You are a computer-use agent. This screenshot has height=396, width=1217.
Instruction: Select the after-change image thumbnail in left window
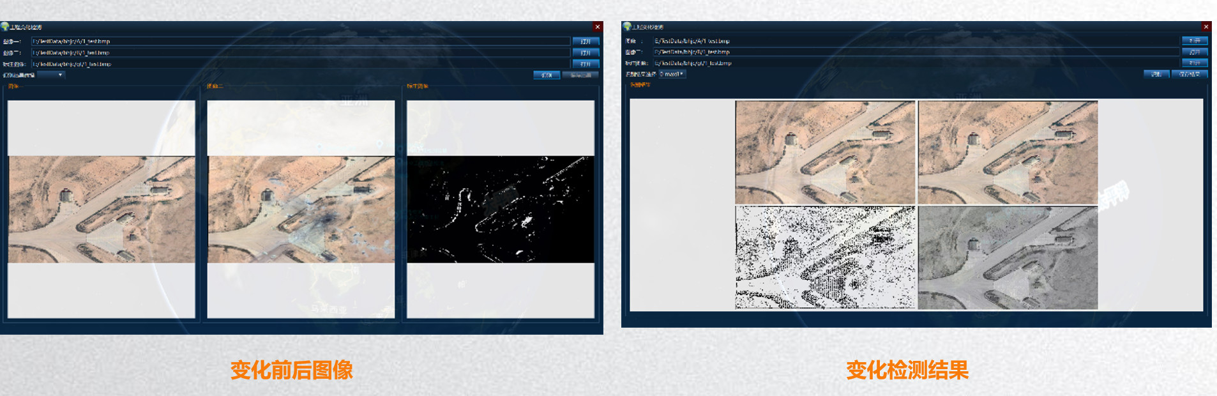pyautogui.click(x=301, y=209)
